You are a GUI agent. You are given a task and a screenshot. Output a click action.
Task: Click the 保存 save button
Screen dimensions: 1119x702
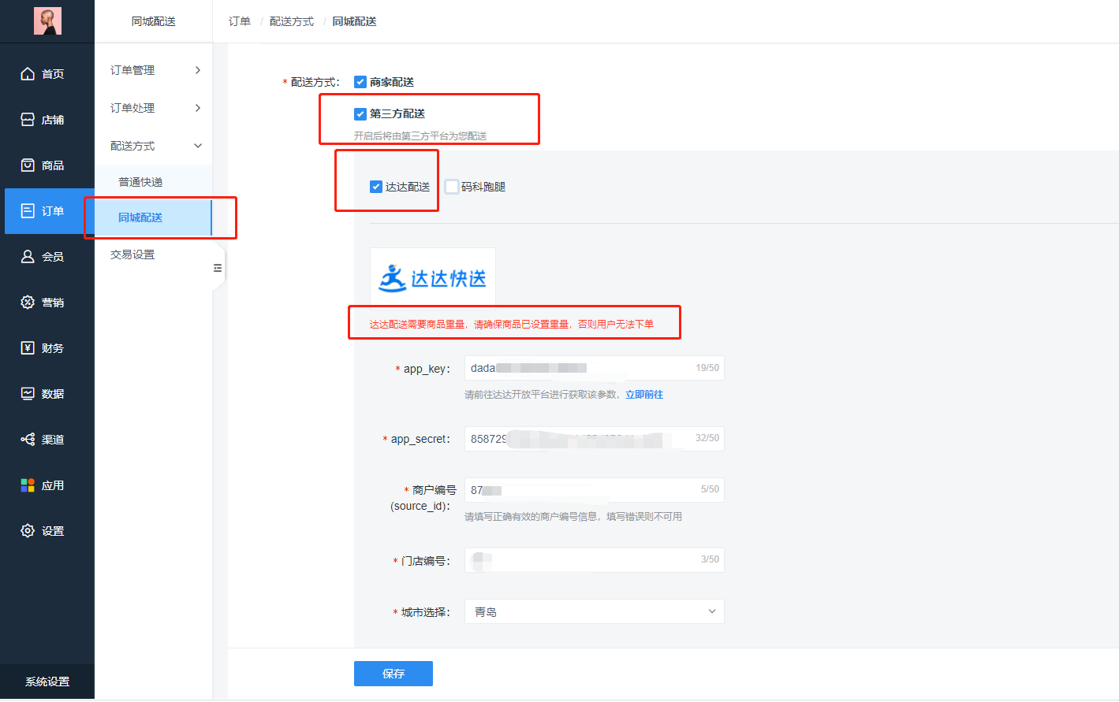(394, 674)
